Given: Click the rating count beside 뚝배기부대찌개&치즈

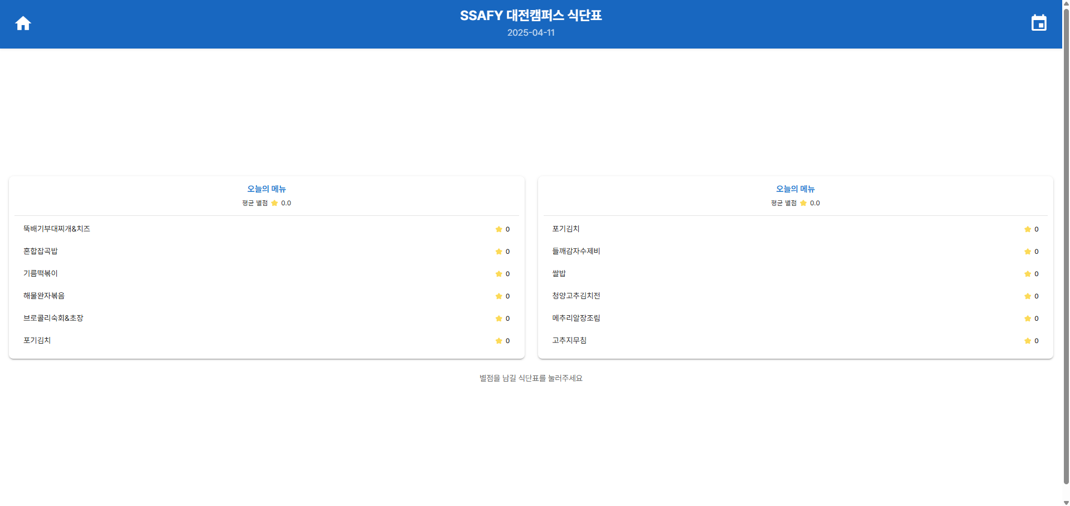Looking at the screenshot, I should pyautogui.click(x=507, y=229).
